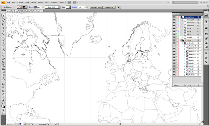This screenshot has width=209, height=126.
Task: Expand the 'America 05' sublayer
Action: pyautogui.click(x=185, y=46)
